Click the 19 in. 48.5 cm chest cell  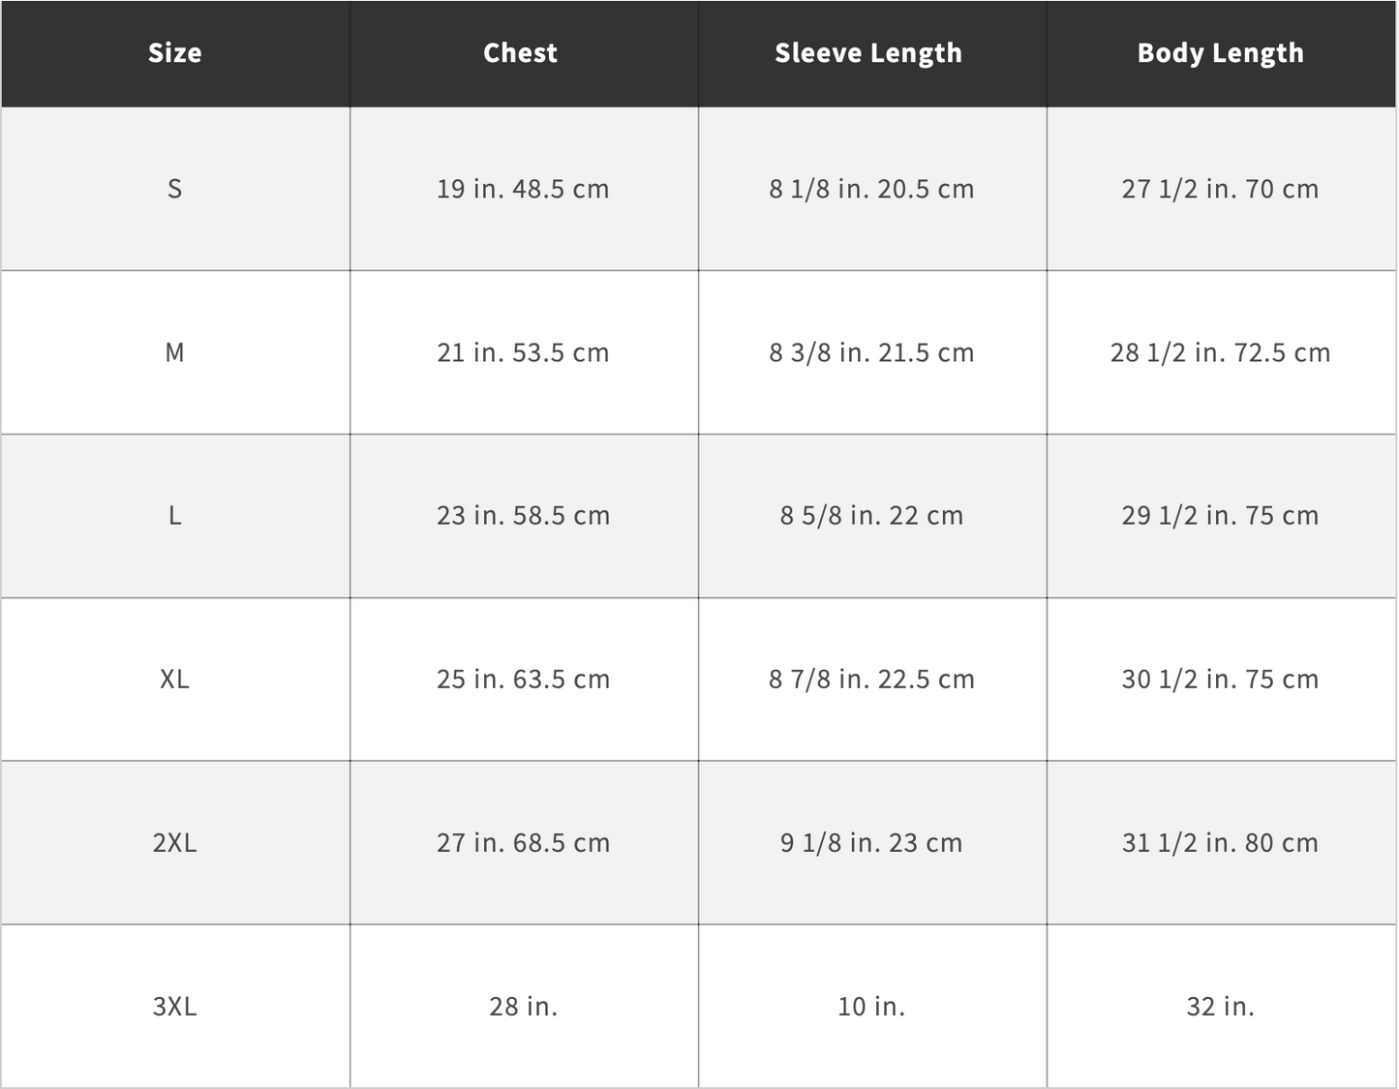point(523,189)
